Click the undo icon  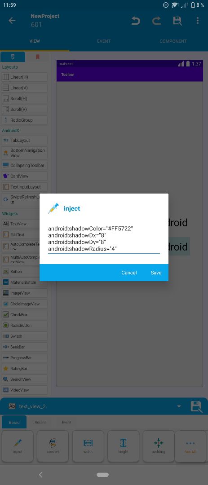tap(136, 21)
